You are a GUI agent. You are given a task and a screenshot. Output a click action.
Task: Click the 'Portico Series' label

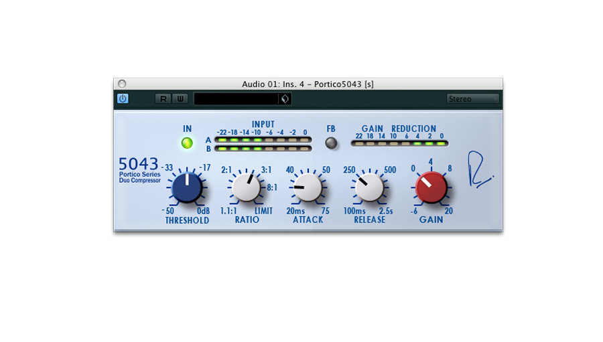[x=139, y=175]
